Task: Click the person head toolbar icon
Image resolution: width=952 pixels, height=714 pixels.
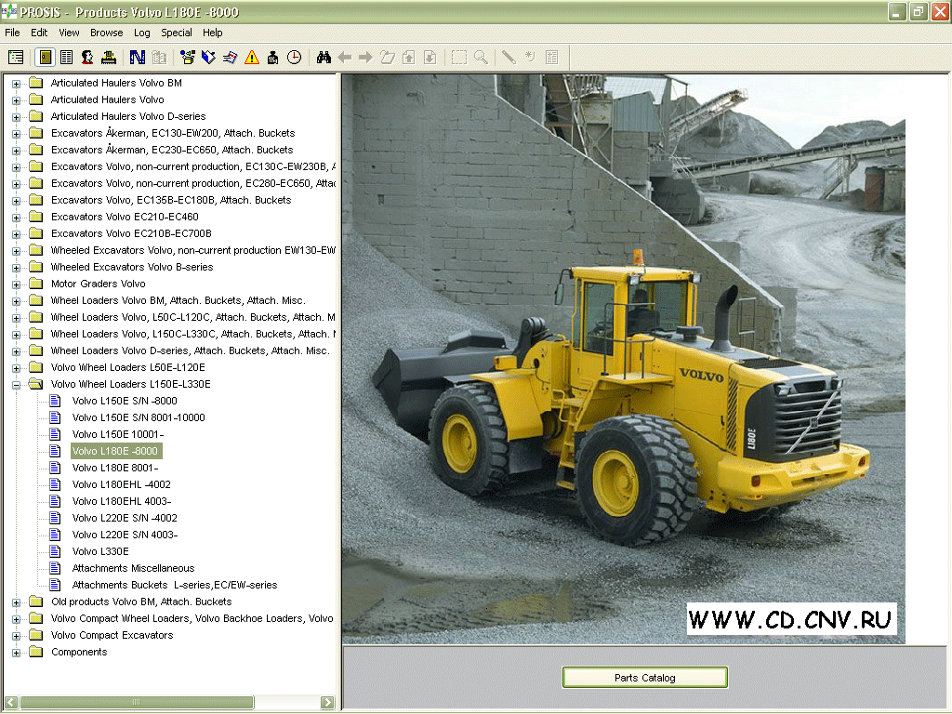Action: coord(87,58)
